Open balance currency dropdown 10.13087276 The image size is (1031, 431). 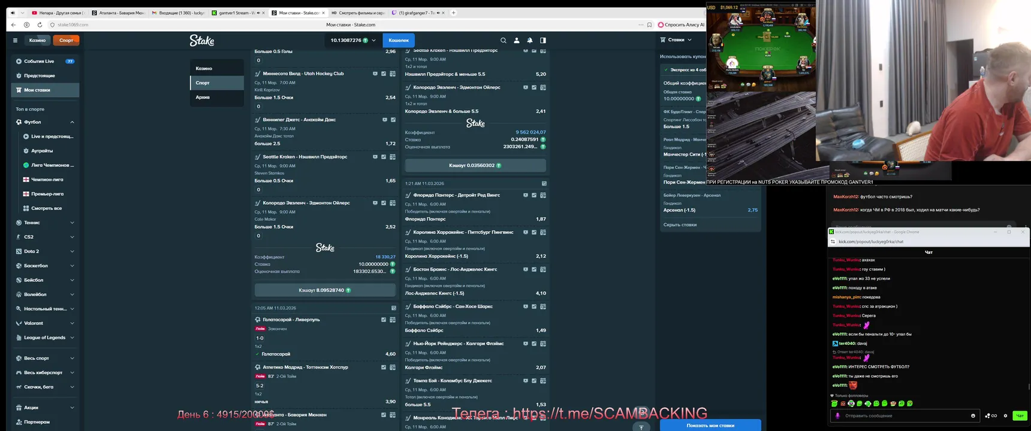[x=353, y=40]
